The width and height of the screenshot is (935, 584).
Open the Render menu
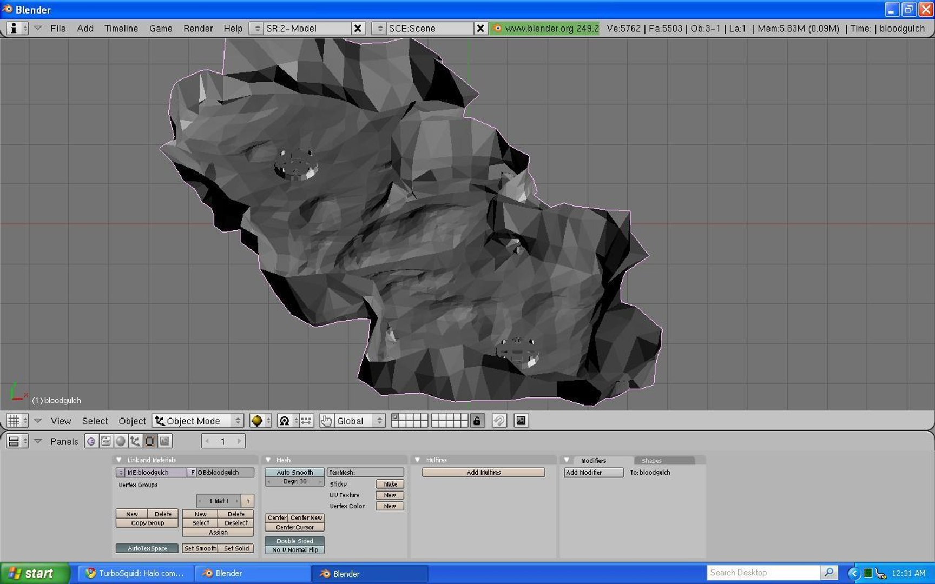[x=197, y=28]
